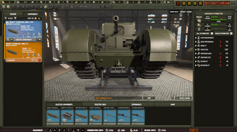237x132 pixels.
Task: Click the gold coins icon in the top bar
Action: 3,2
